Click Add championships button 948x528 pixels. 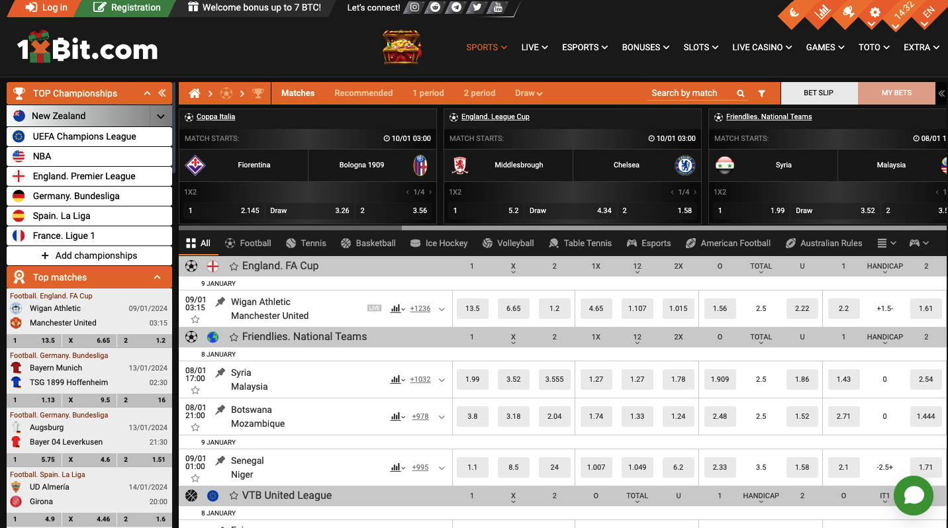[x=89, y=255]
